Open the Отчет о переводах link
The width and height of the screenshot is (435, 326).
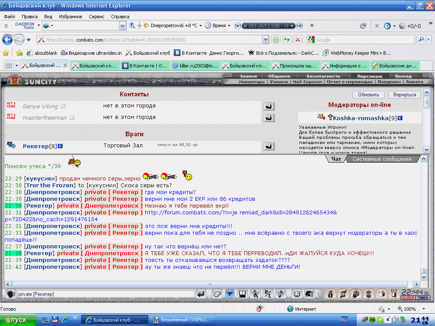tap(350, 82)
